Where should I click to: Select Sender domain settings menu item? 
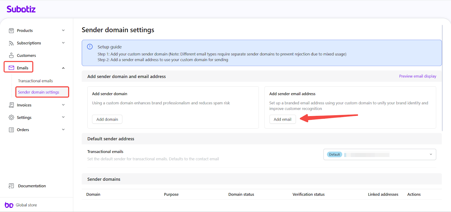(x=39, y=92)
